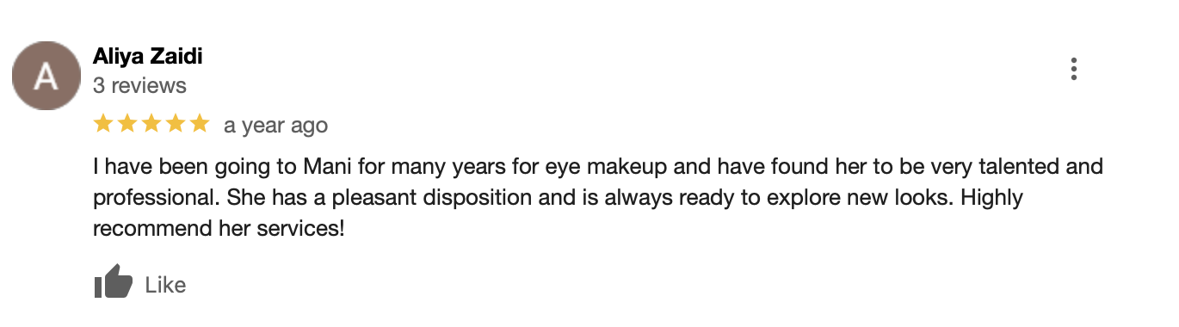Click the third yellow rating star
Screen dimensions: 1179x327
151,124
